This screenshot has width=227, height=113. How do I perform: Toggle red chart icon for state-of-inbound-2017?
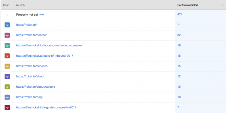(7, 56)
